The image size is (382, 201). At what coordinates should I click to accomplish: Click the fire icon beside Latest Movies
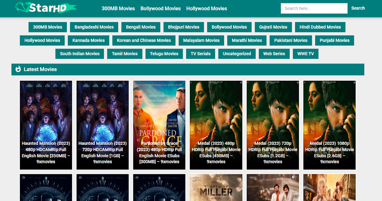(x=18, y=69)
